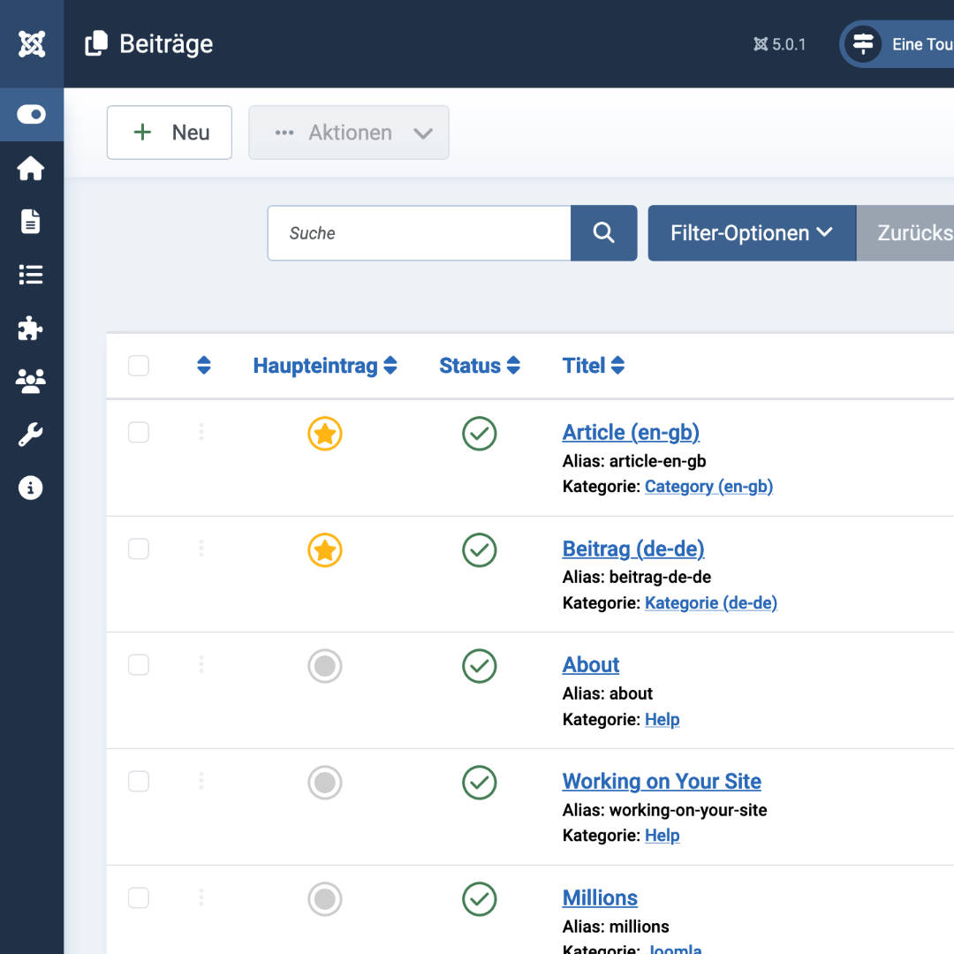Open the Millions article link
954x954 pixels.
(600, 898)
